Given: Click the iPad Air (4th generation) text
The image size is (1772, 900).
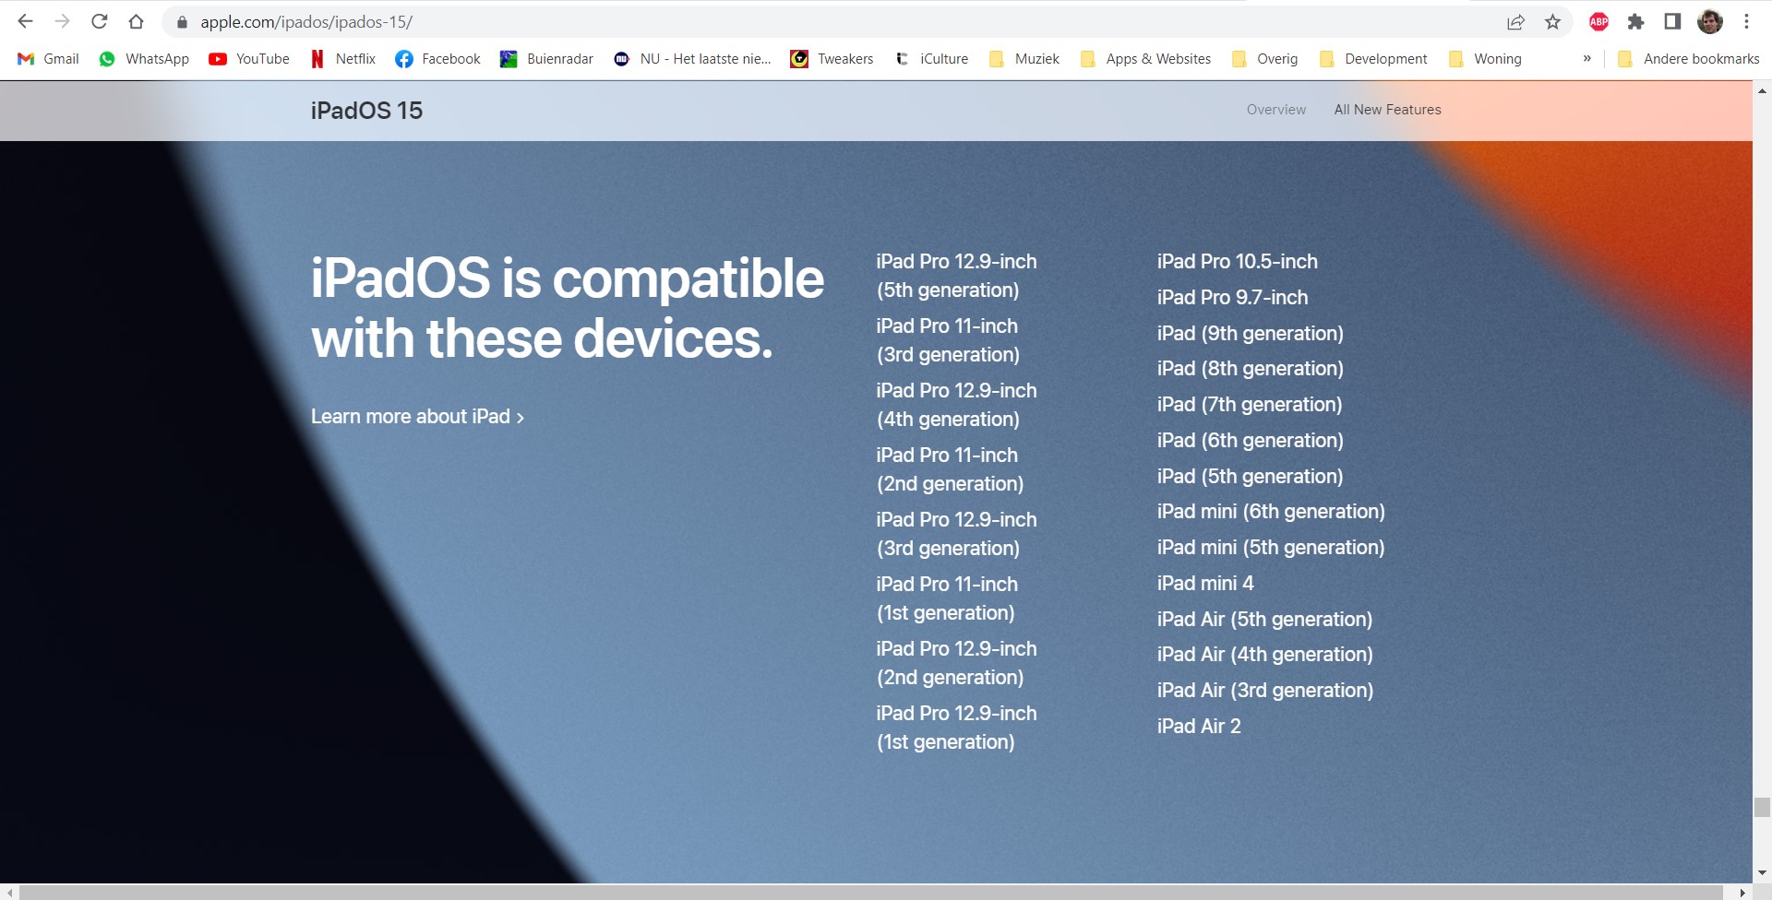Looking at the screenshot, I should pyautogui.click(x=1265, y=655).
